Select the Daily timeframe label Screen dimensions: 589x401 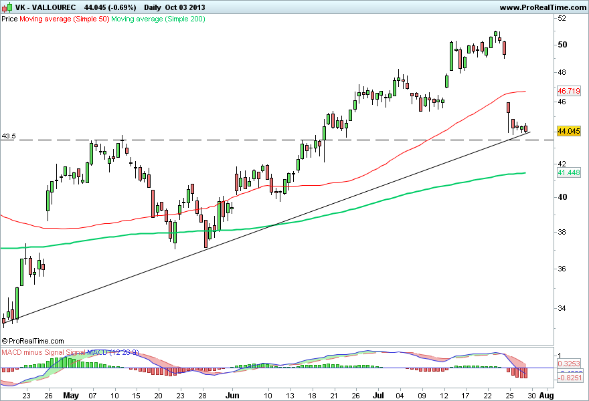[x=153, y=7]
